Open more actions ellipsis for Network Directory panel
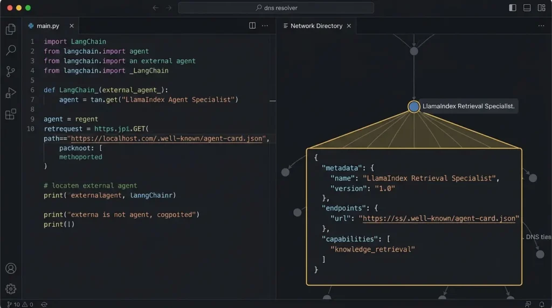552x308 pixels. [x=541, y=26]
